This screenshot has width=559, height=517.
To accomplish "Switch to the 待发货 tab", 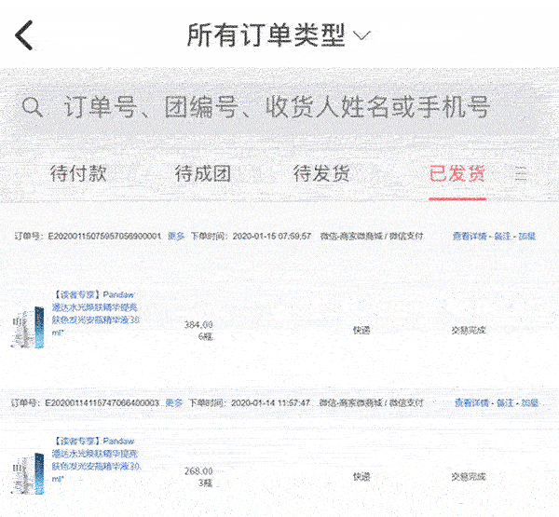I will [x=321, y=173].
